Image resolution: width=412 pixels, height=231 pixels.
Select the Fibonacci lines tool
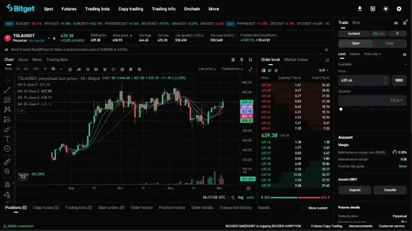tap(7, 99)
